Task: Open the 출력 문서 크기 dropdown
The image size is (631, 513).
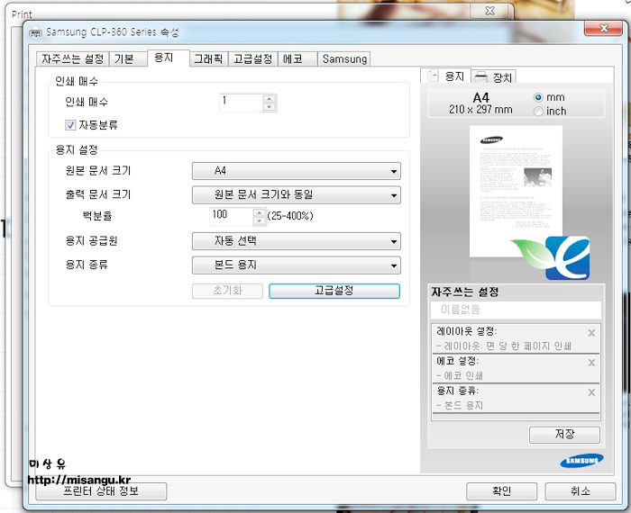Action: (297, 194)
